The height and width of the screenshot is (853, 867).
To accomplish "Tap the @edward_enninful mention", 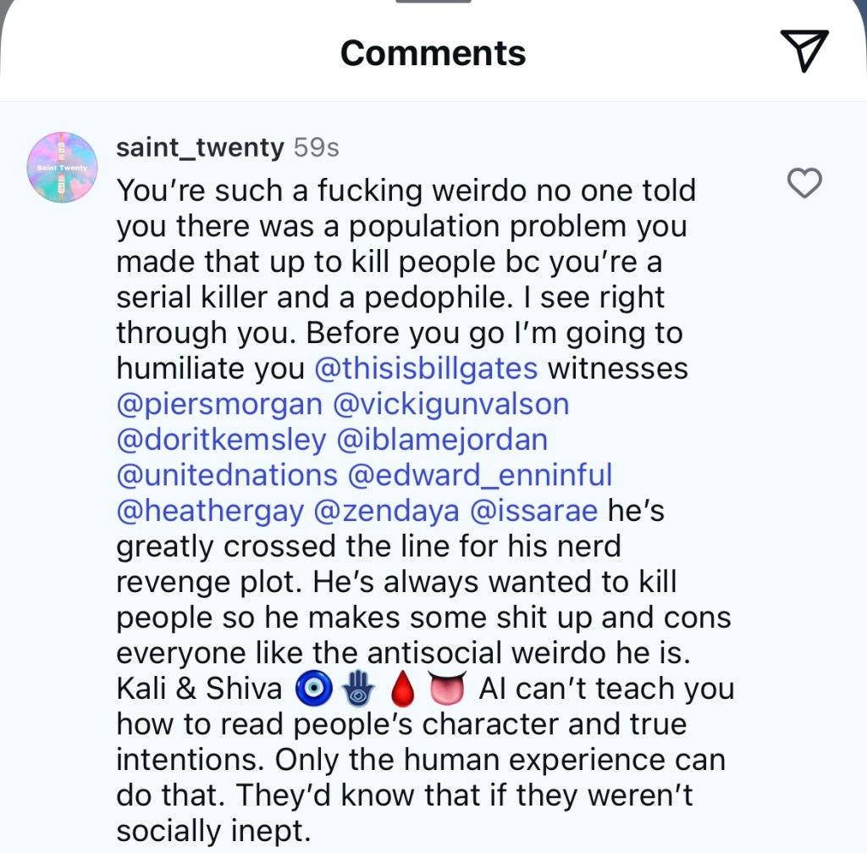I will tap(480, 475).
